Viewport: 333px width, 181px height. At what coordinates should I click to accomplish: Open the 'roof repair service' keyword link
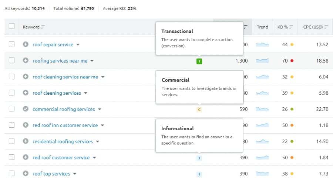point(53,45)
